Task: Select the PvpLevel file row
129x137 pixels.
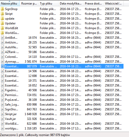Action: [62, 100]
